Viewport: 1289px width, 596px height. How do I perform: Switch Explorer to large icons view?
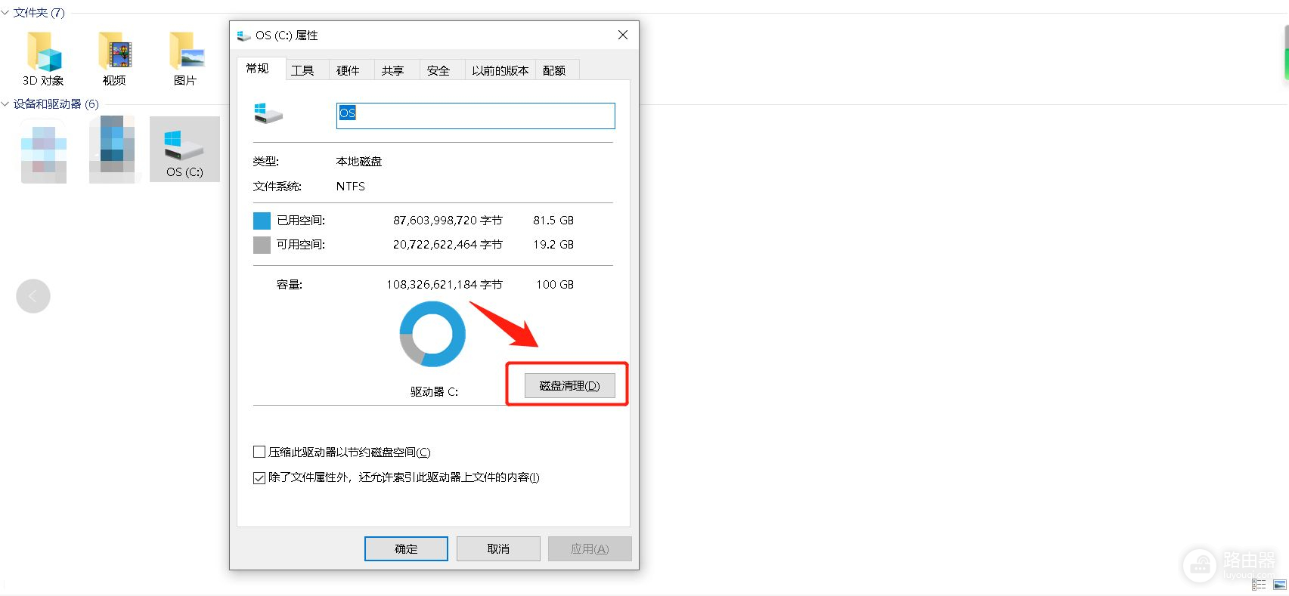[1280, 585]
